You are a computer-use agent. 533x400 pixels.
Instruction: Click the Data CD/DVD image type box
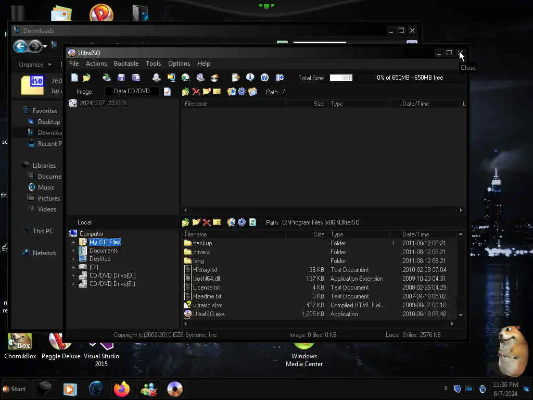(x=132, y=91)
